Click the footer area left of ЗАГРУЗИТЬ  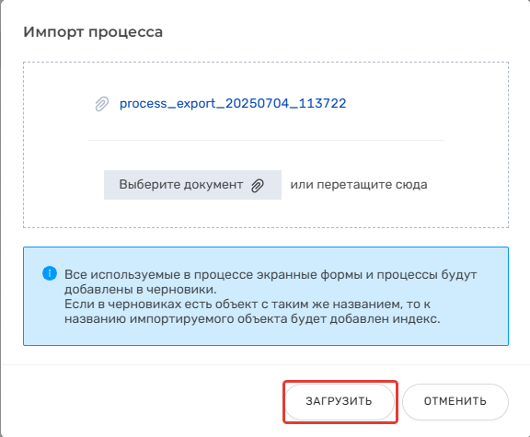[x=142, y=401]
